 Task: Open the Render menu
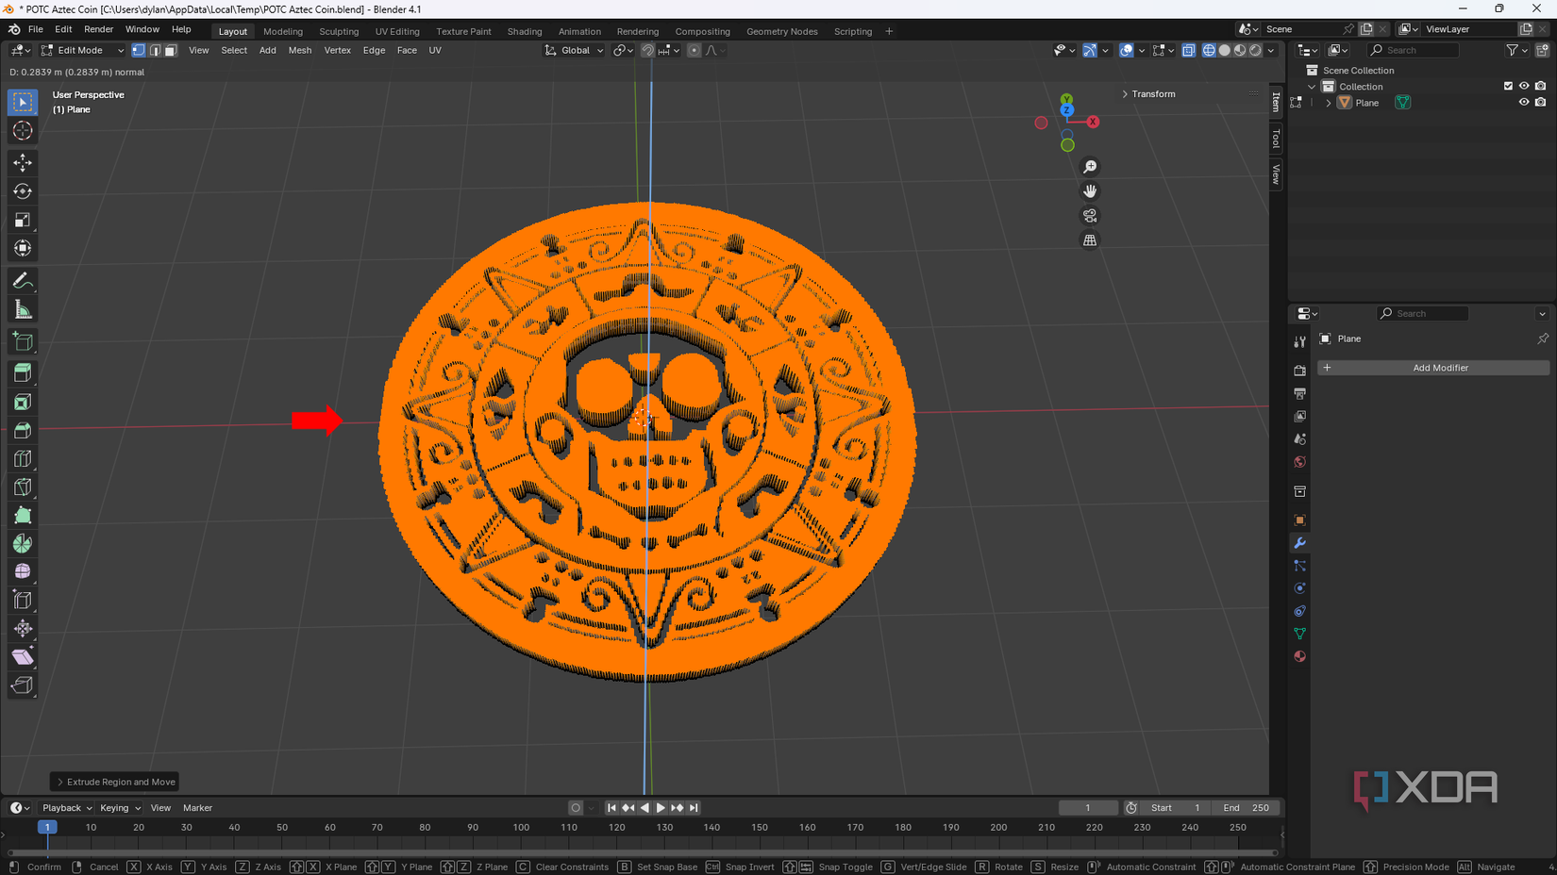98,29
